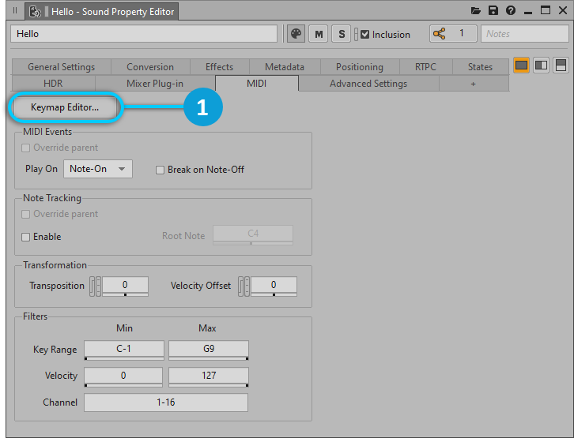Image resolution: width=574 pixels, height=438 pixels.
Task: Toggle the Inclusion checkbox
Action: pos(365,35)
